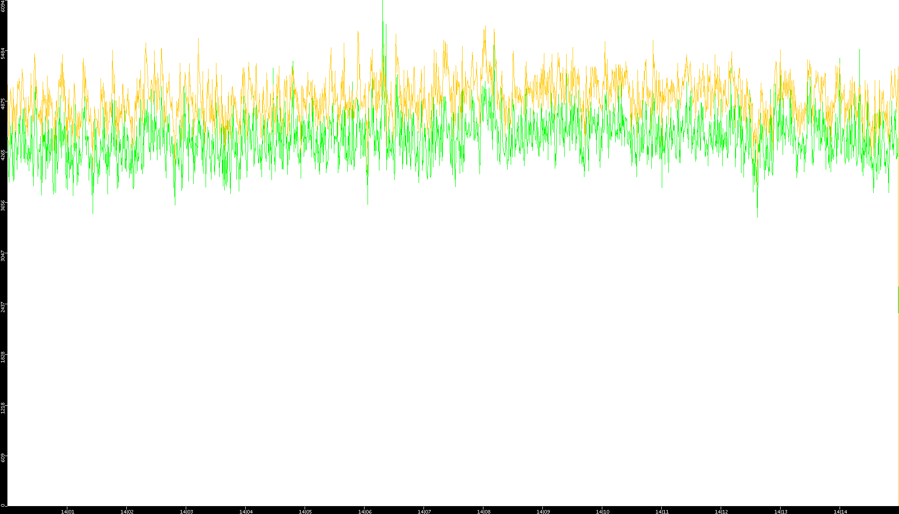Click the 14:02 time axis label
Image resolution: width=899 pixels, height=514 pixels.
[x=127, y=512]
